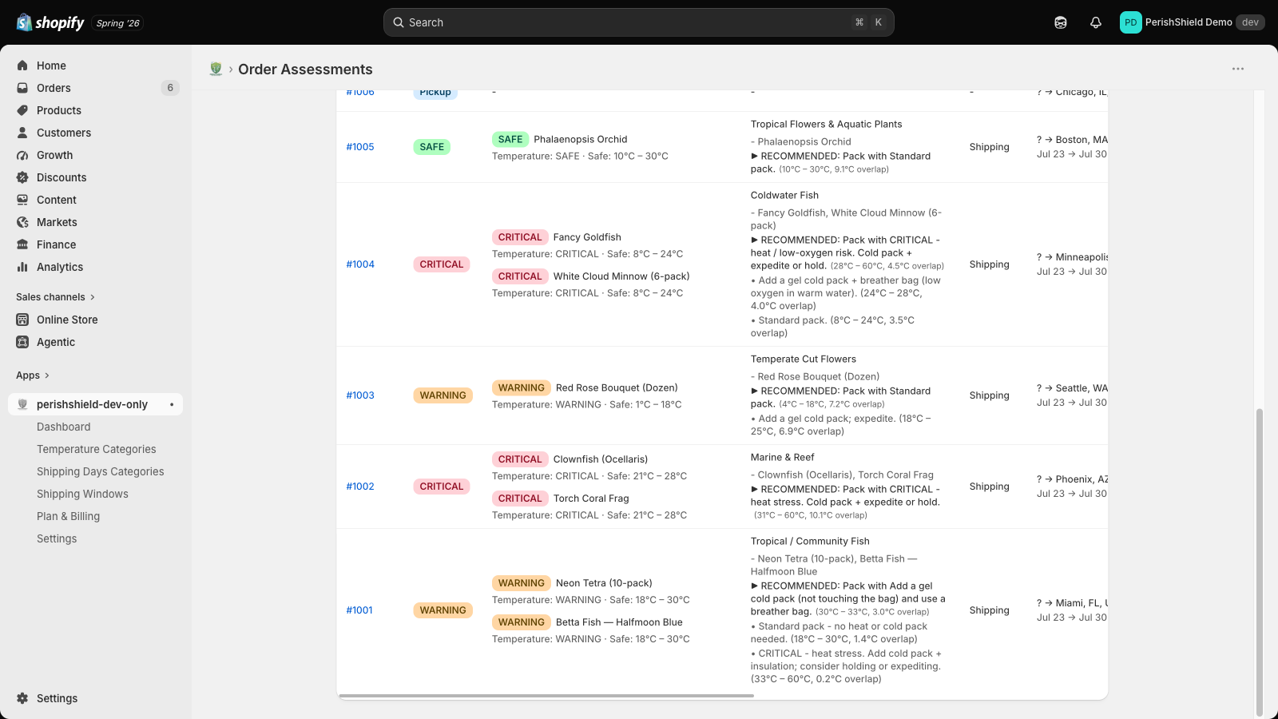This screenshot has height=719, width=1278.
Task: Click Betta Fish — Halfmoon Blue text
Action: (x=619, y=622)
